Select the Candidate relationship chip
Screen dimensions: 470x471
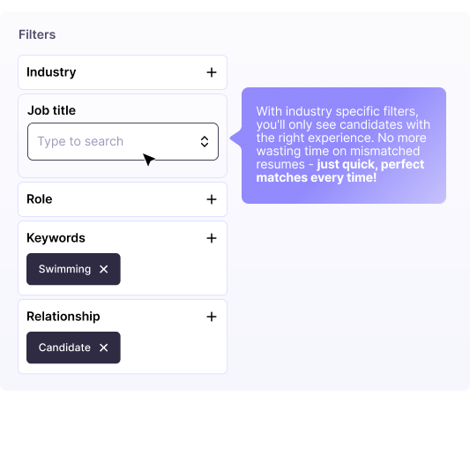click(x=73, y=348)
